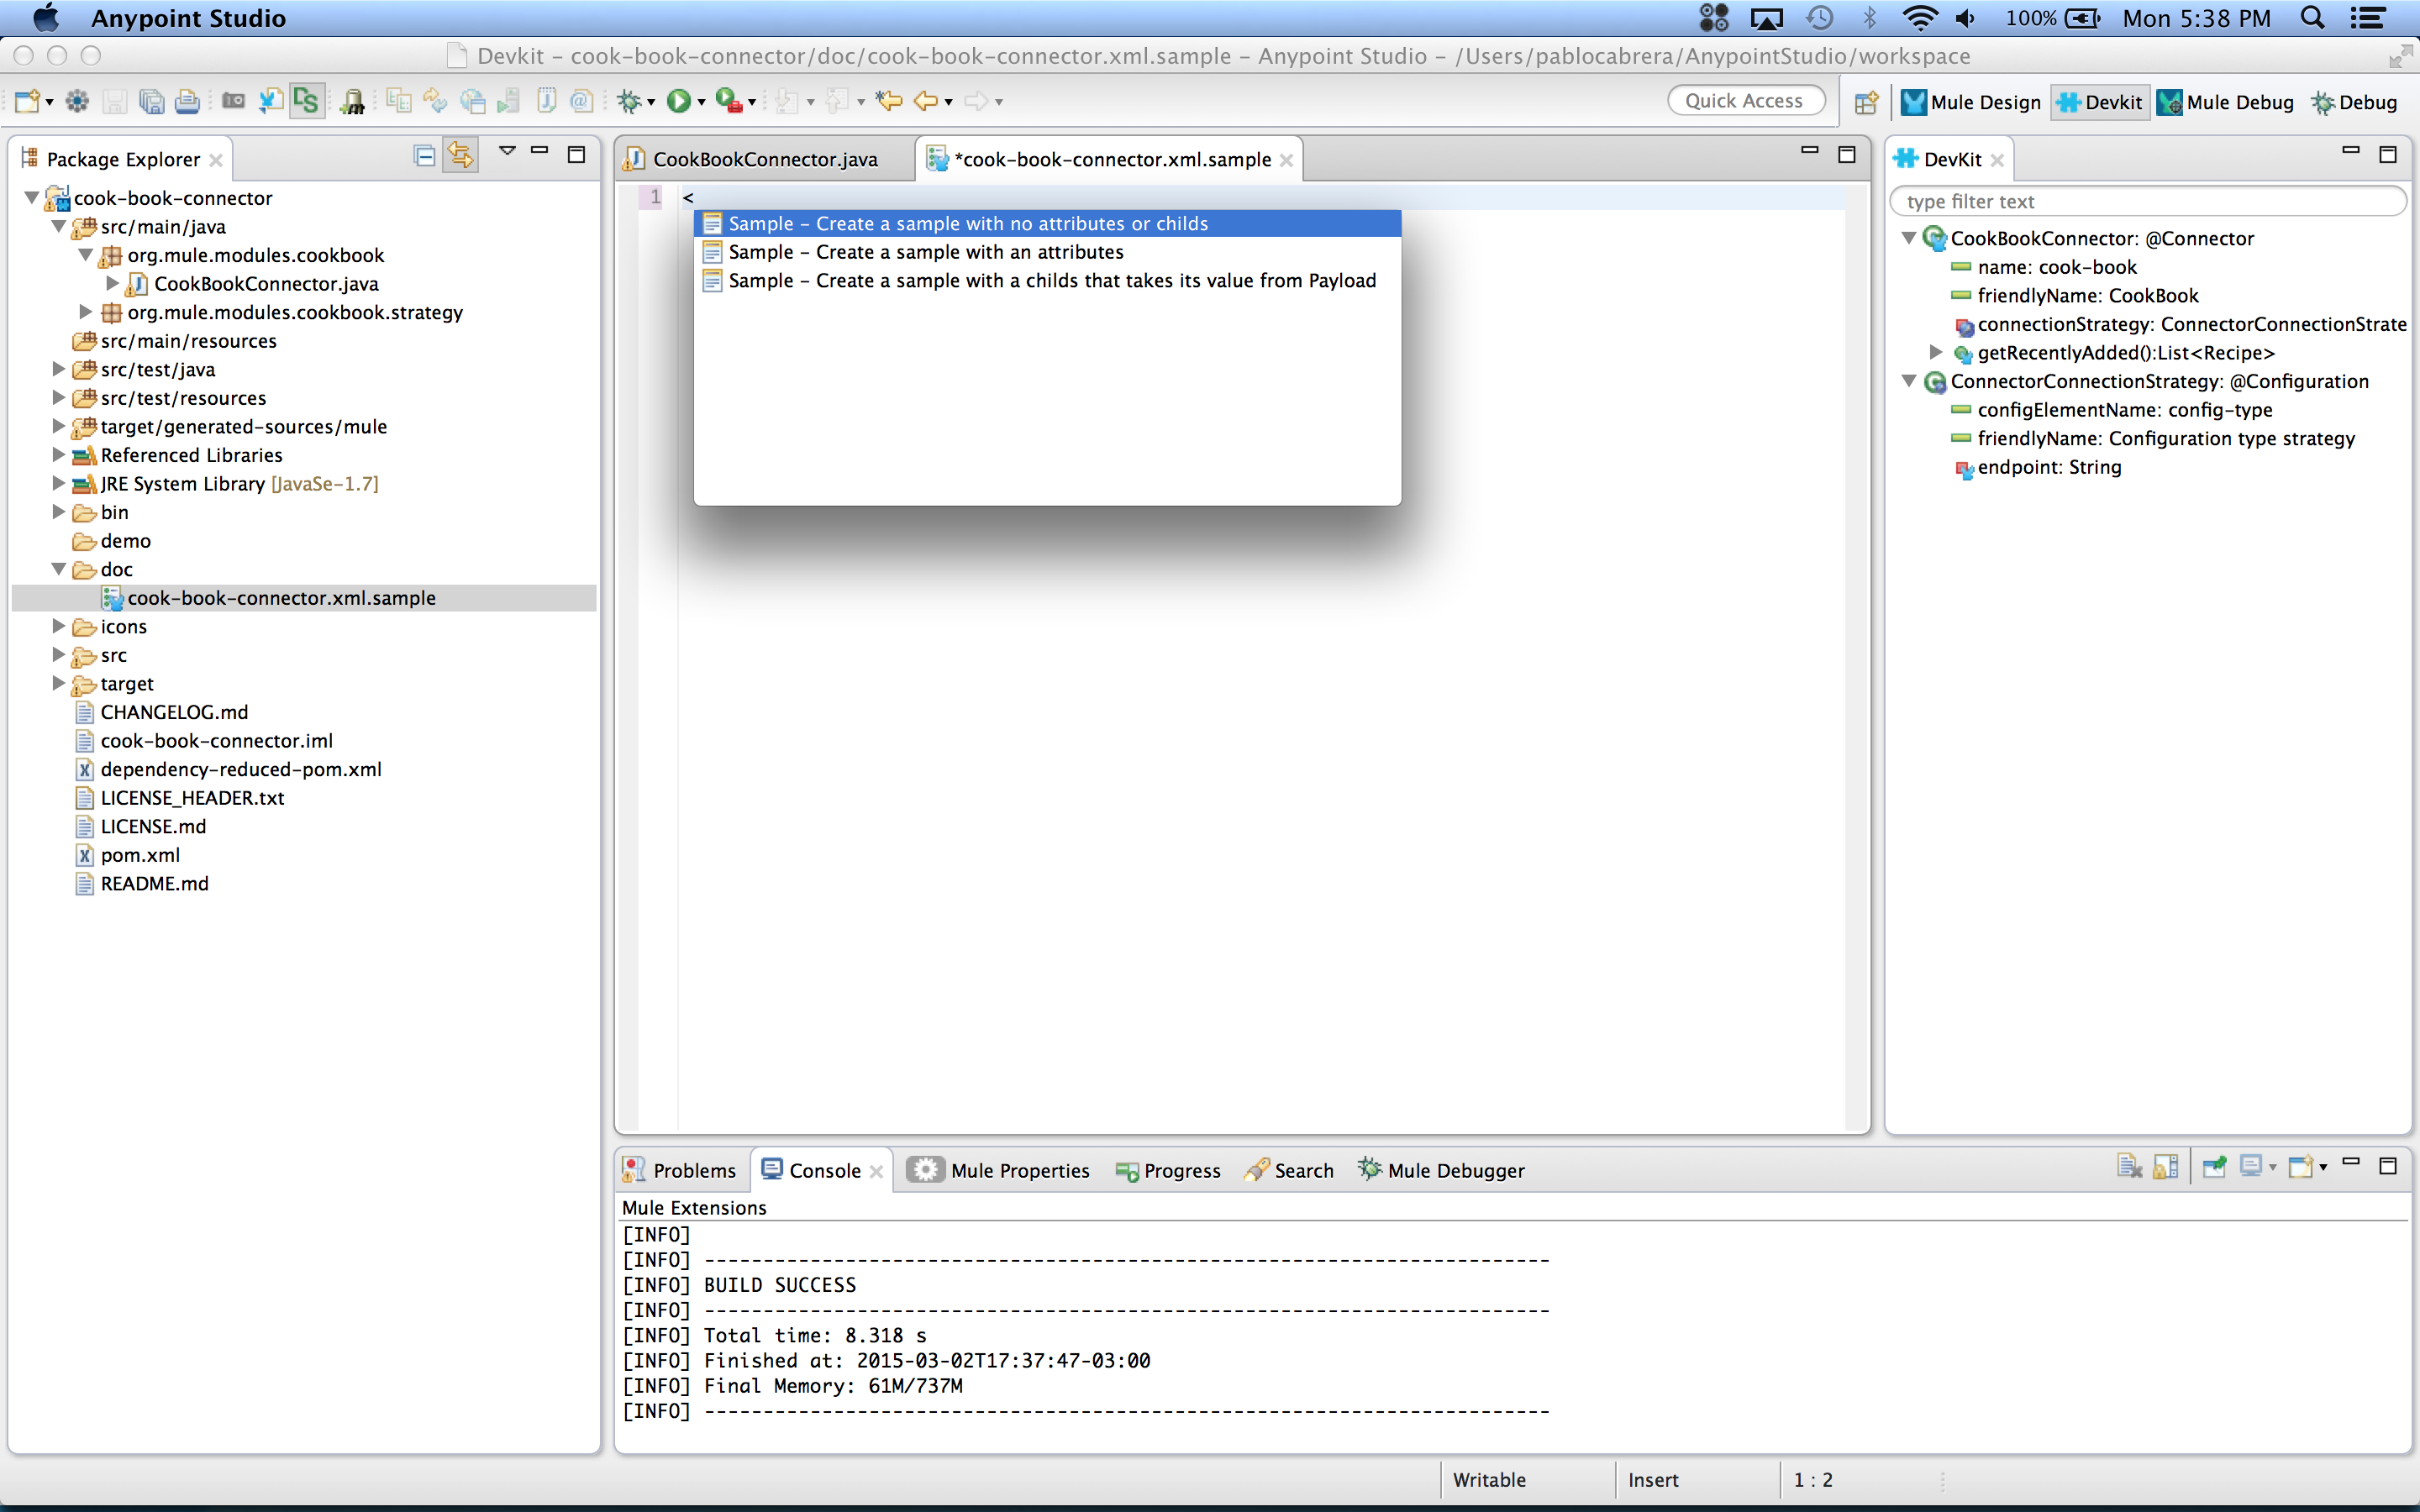
Task: Switch to the CookBookConnector.java editor tab
Action: point(765,158)
